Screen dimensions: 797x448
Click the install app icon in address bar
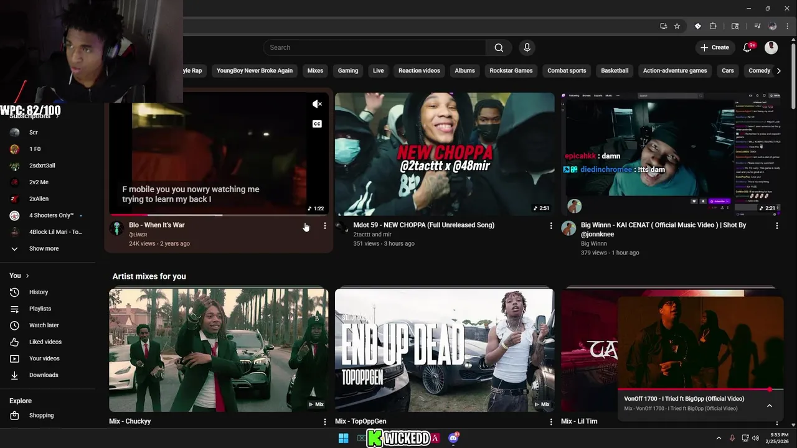coord(663,26)
